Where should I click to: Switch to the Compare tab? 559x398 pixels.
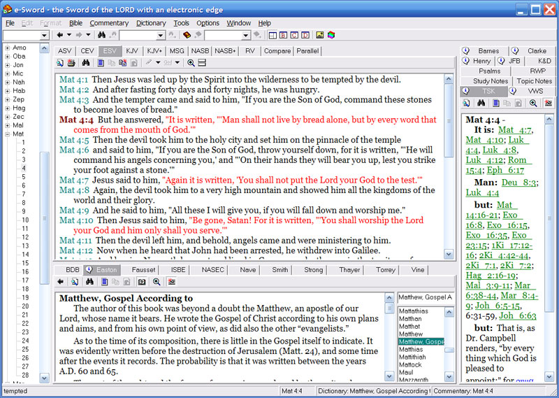point(277,50)
